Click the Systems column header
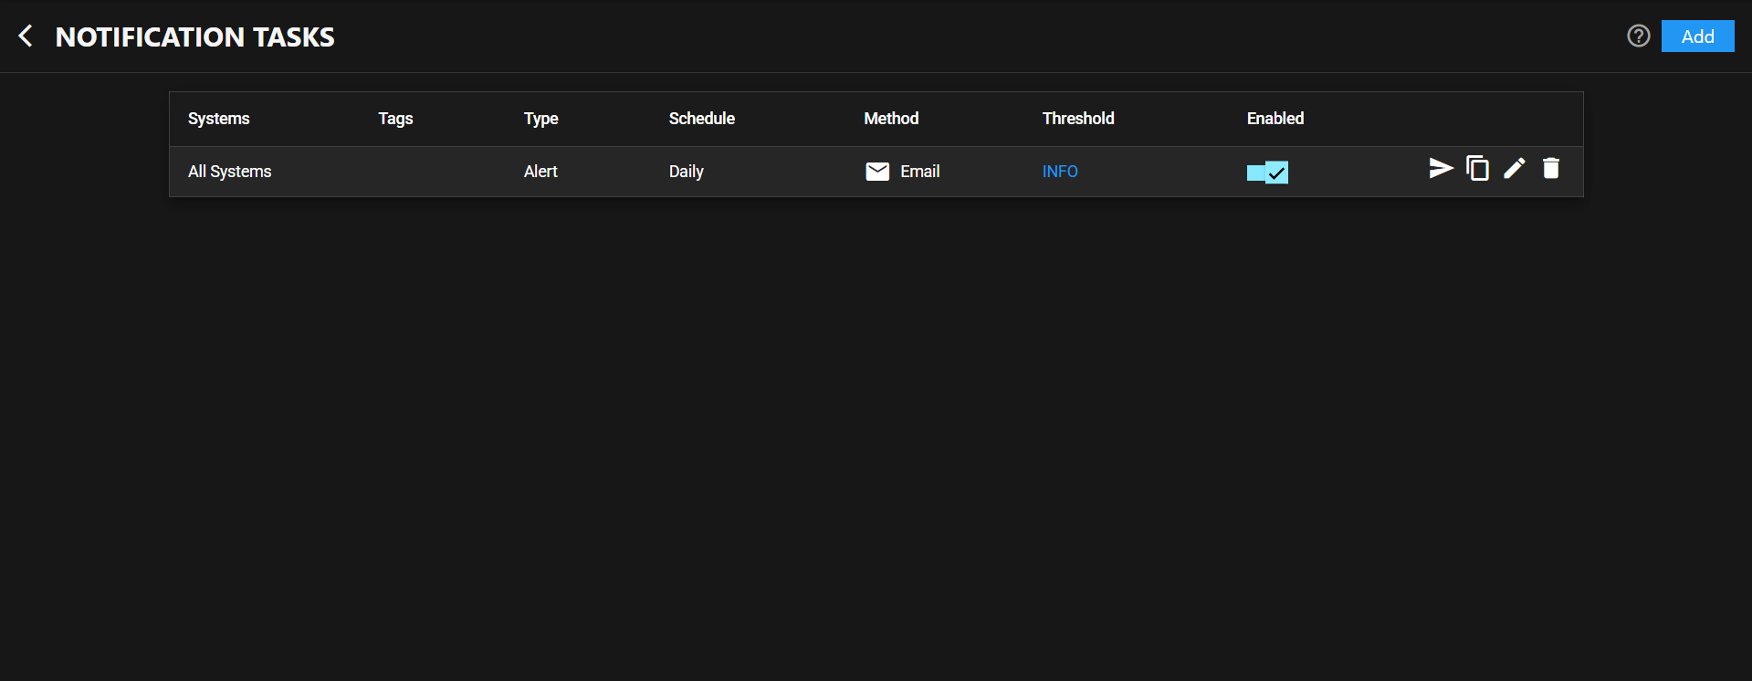Viewport: 1752px width, 681px height. pyautogui.click(x=218, y=119)
